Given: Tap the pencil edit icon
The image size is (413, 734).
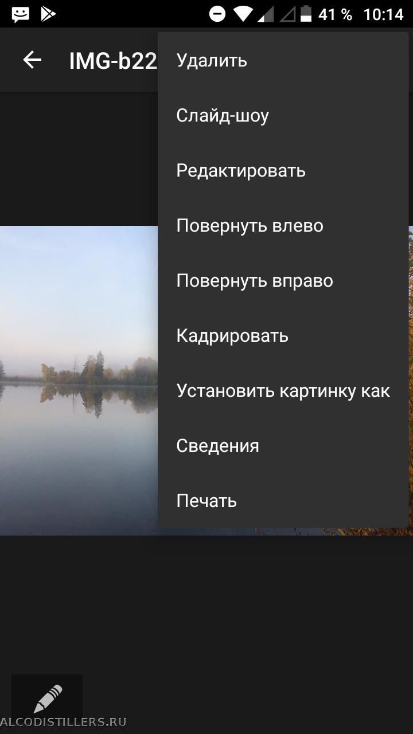Looking at the screenshot, I should 48,698.
